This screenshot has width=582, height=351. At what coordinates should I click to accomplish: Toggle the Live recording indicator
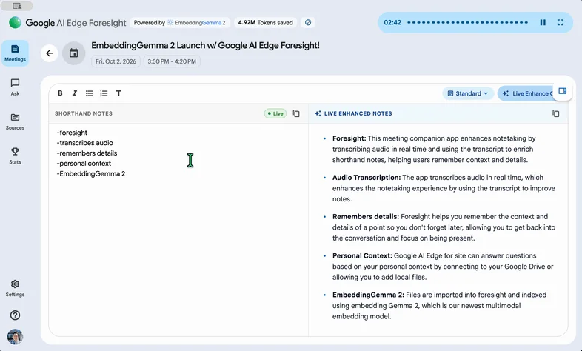(x=275, y=113)
